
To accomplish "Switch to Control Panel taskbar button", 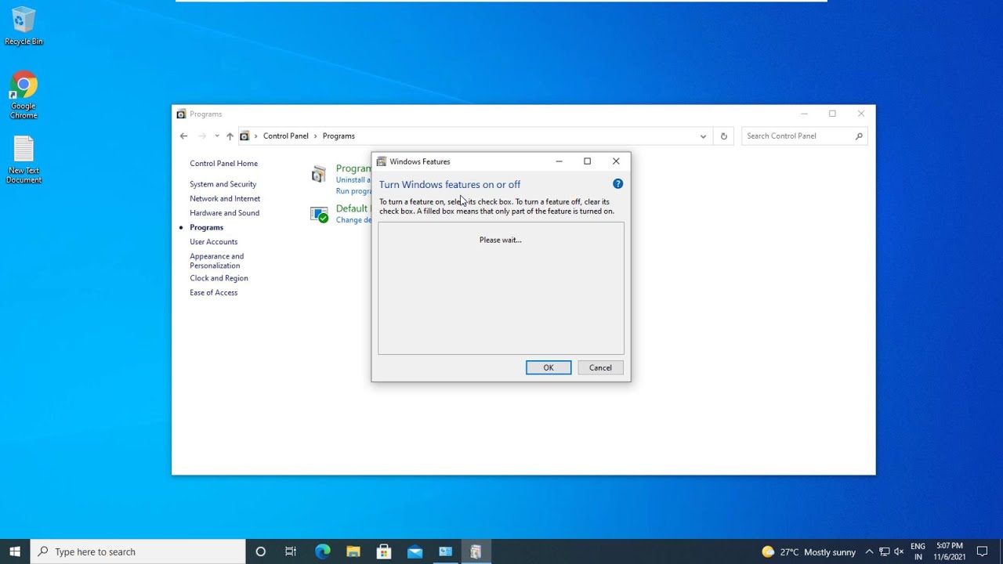I will pos(445,551).
